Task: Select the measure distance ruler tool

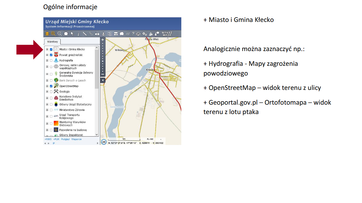Action: pos(85,34)
